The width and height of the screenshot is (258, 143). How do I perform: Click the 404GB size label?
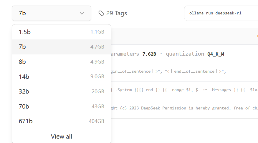pos(96,121)
